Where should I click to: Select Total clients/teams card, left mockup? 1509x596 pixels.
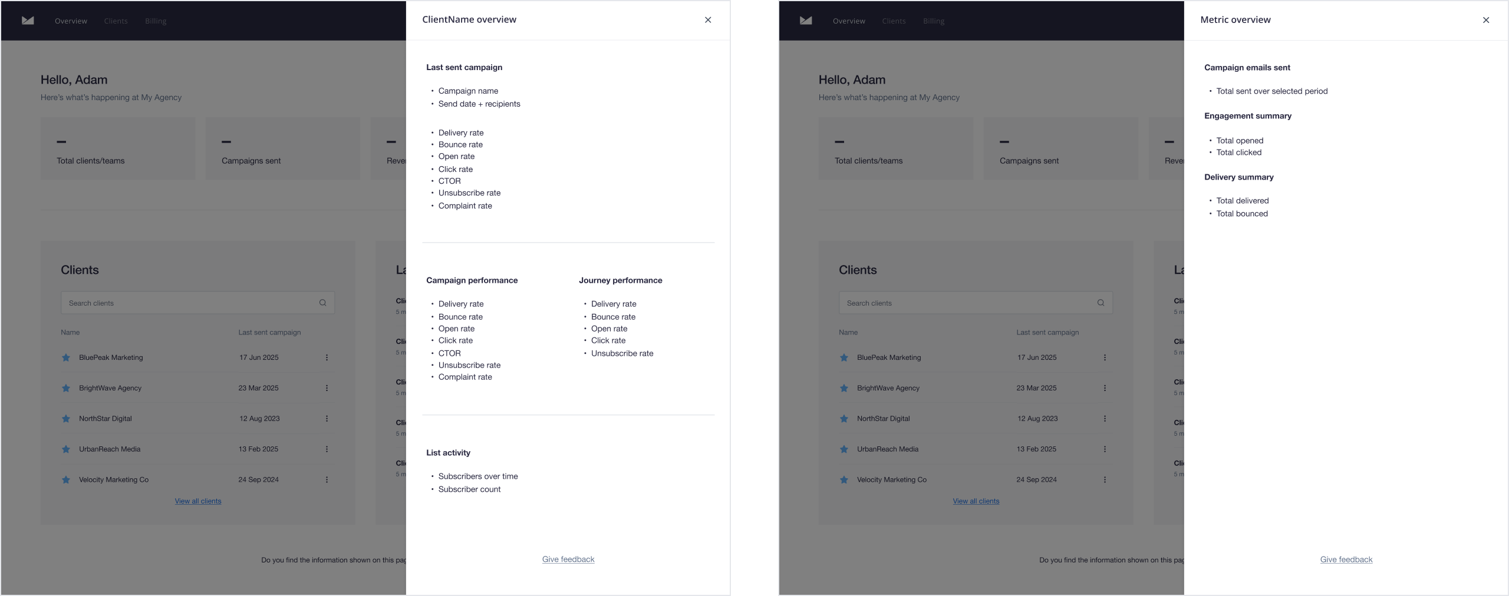coord(118,148)
